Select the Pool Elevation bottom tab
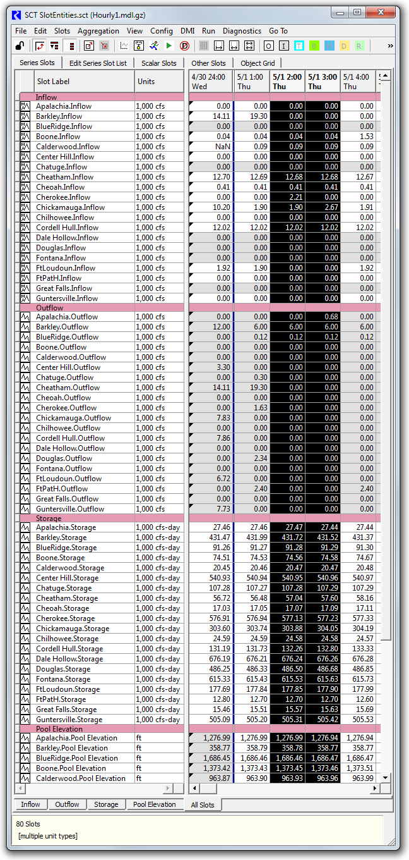409x860 pixels. [x=154, y=804]
